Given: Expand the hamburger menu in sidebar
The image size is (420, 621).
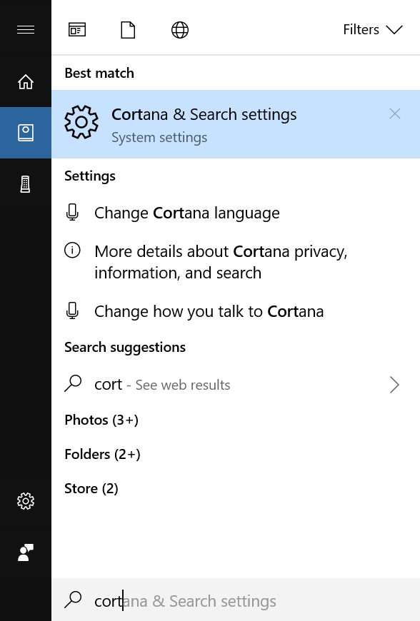Looking at the screenshot, I should pos(26,30).
